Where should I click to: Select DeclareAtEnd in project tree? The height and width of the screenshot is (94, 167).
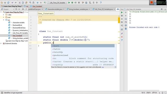[x=17, y=25]
